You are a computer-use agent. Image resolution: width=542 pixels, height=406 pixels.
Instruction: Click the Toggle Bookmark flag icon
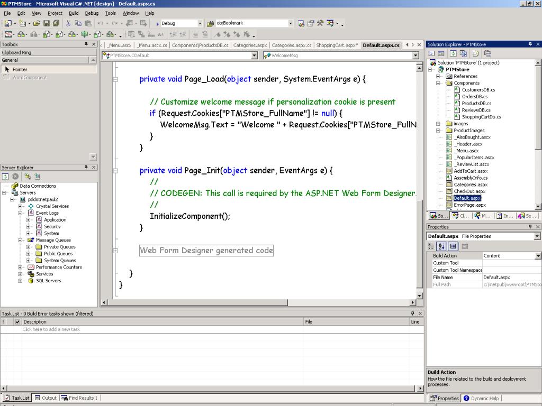pos(217,34)
